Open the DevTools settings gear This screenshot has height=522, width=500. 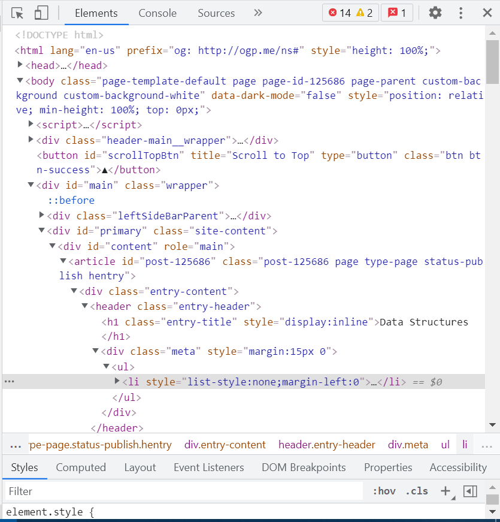pyautogui.click(x=435, y=13)
